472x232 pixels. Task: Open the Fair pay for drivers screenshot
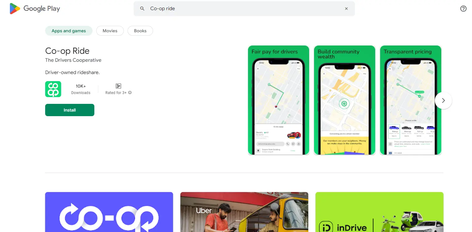278,100
